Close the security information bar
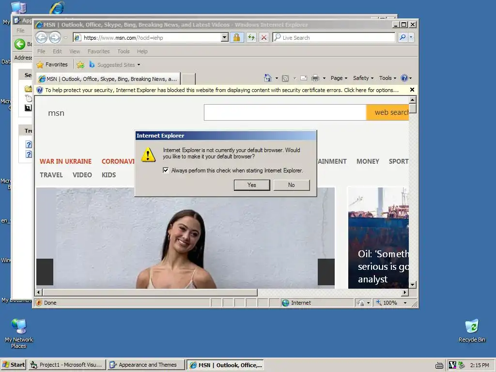 412,90
